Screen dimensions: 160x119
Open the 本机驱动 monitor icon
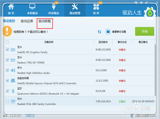click(x=32, y=7)
